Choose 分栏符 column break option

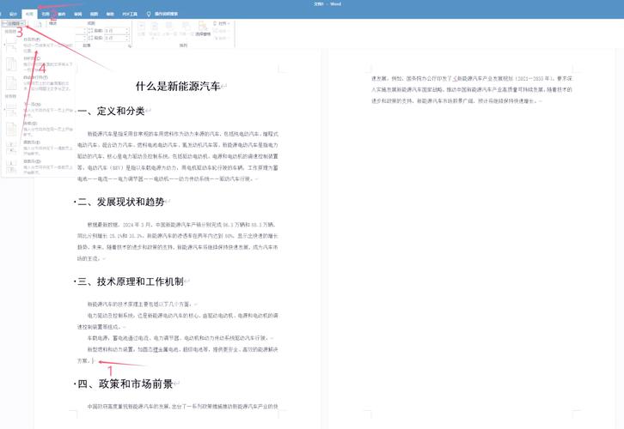(39, 64)
